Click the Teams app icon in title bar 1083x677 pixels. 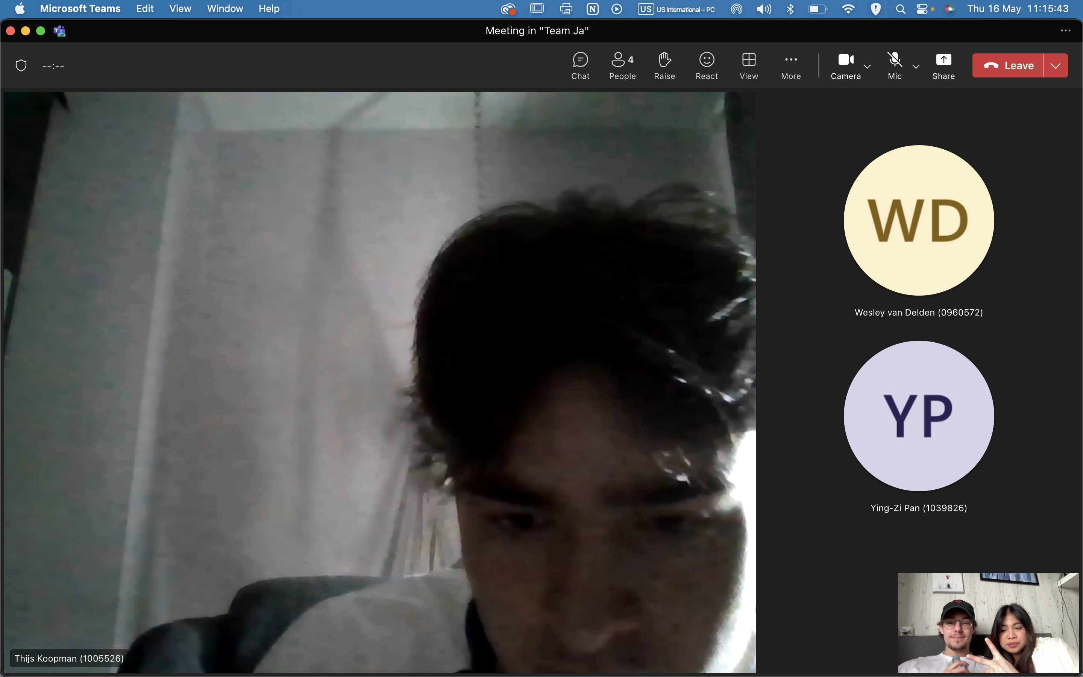pyautogui.click(x=59, y=31)
